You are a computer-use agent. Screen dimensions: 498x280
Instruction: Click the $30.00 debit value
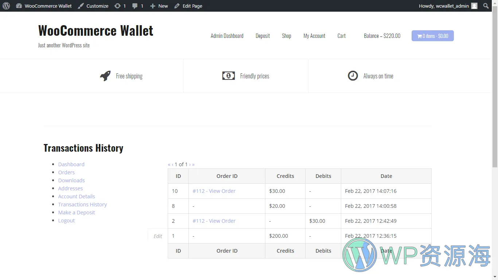(317, 221)
